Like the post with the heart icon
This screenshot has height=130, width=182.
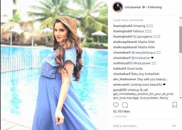[116, 105]
